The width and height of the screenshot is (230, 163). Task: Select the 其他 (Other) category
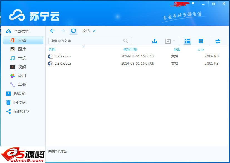tap(21, 85)
